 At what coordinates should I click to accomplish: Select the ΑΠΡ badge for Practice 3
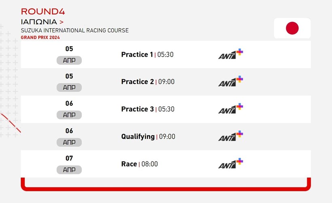69,115
